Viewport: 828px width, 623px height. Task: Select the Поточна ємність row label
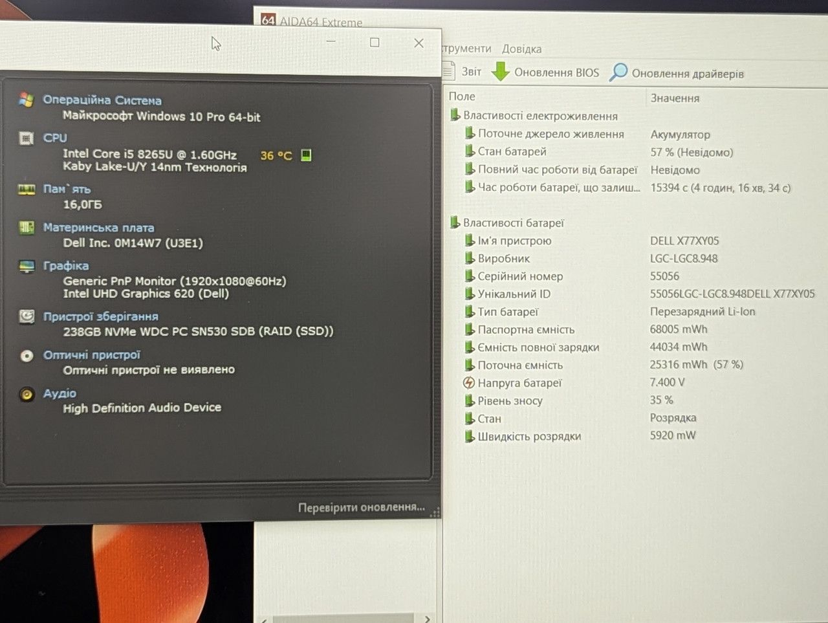(520, 365)
